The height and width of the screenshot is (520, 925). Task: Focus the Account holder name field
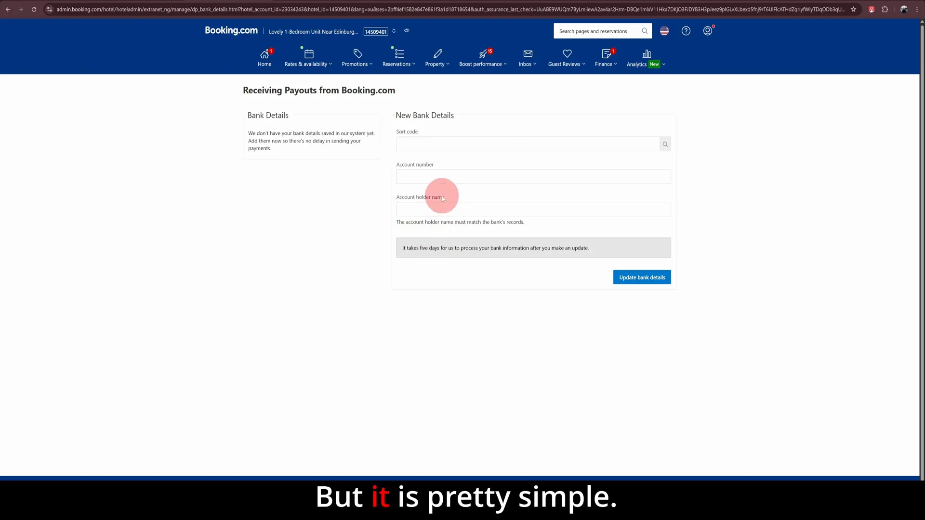[533, 209]
